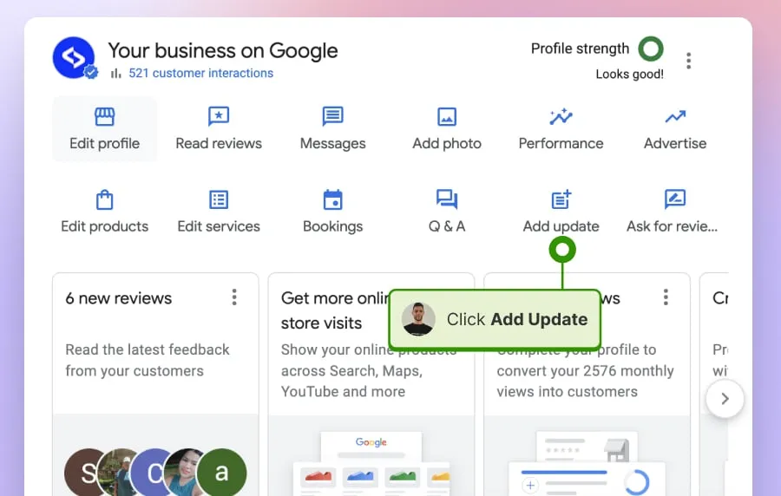Open the Performance sparkle chart icon
The height and width of the screenshot is (496, 781).
tap(561, 116)
